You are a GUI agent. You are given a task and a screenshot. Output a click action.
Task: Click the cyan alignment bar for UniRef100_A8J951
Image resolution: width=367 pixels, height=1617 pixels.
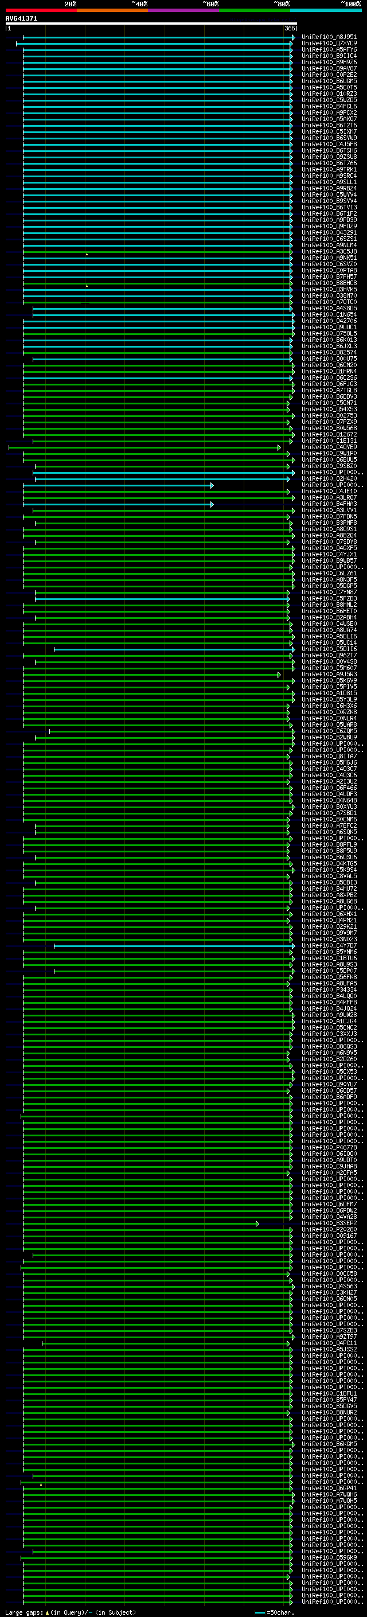point(159,38)
